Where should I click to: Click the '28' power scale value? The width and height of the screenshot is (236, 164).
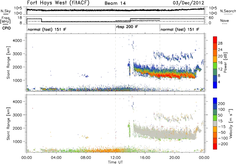[x=220, y=43]
